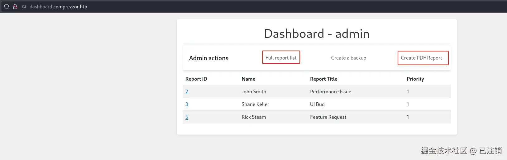The height and width of the screenshot is (160, 507).
Task: Open the Full report list
Action: [x=281, y=58]
